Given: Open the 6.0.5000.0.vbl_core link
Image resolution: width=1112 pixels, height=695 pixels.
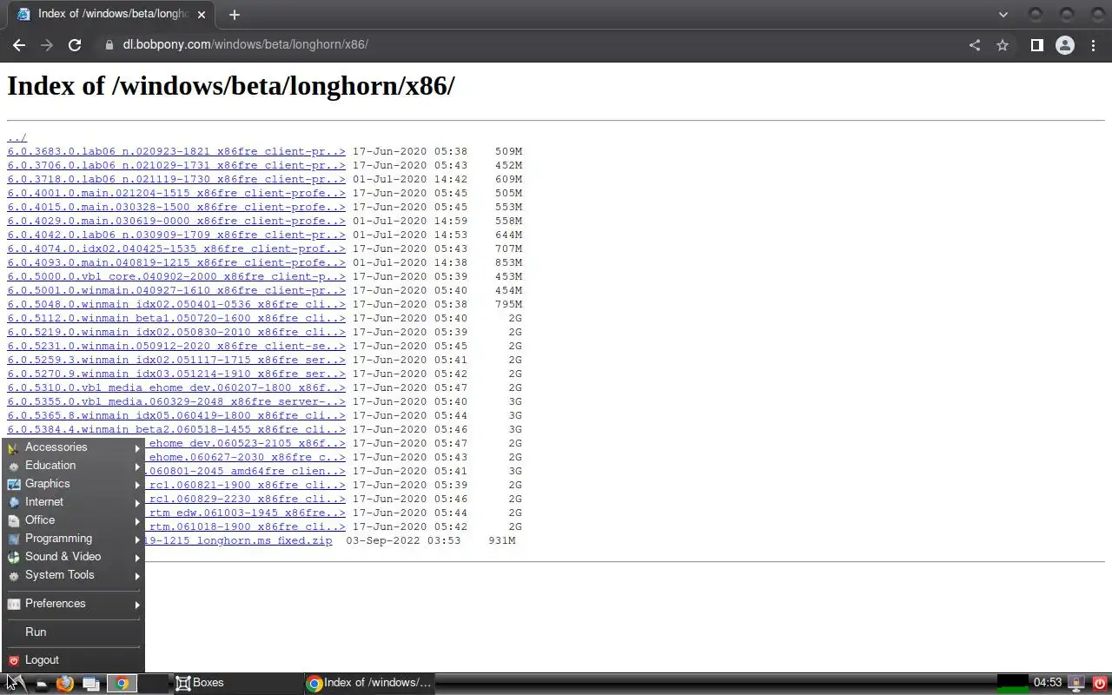Looking at the screenshot, I should pyautogui.click(x=176, y=276).
